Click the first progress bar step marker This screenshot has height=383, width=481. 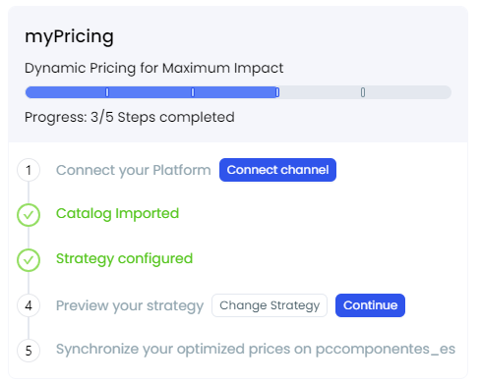point(107,92)
